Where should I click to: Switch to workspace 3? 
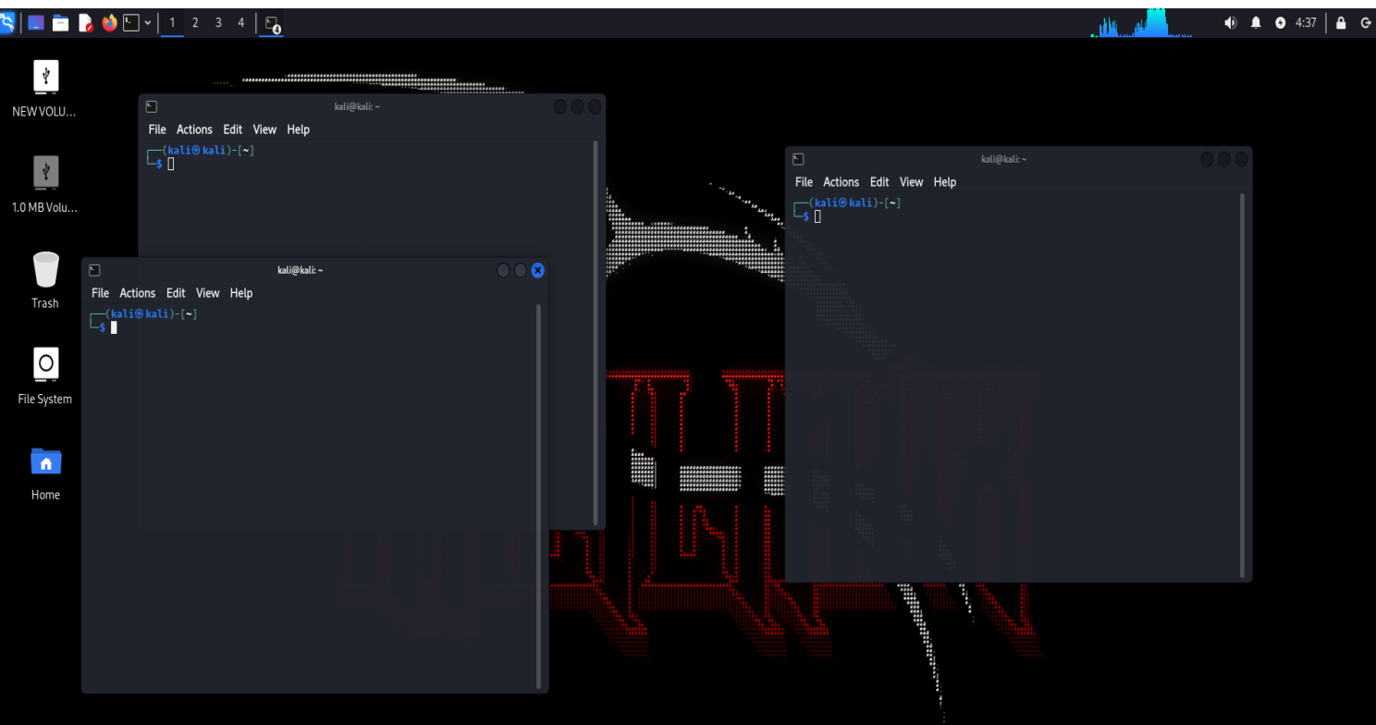(218, 23)
